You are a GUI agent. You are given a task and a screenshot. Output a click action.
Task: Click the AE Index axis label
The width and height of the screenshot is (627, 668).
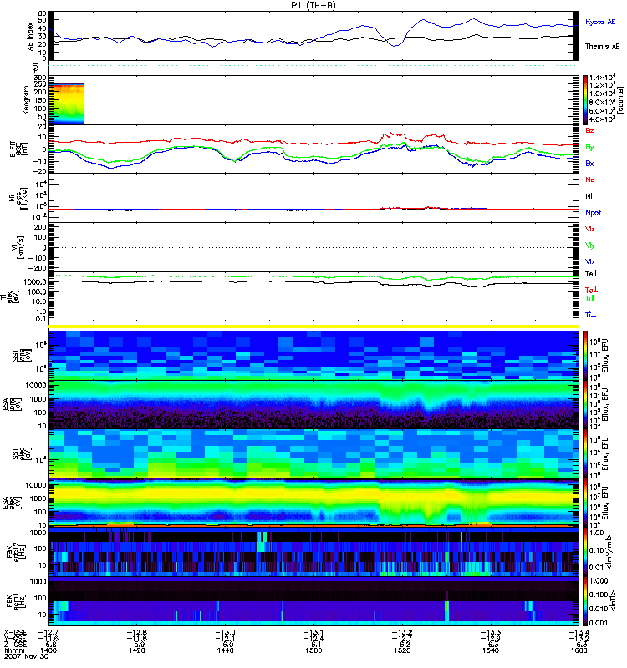click(30, 37)
